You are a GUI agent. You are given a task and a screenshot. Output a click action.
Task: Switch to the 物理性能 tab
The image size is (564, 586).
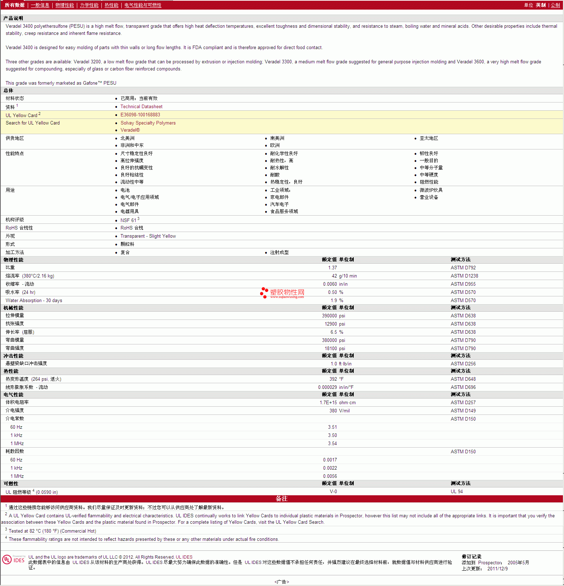click(x=65, y=5)
